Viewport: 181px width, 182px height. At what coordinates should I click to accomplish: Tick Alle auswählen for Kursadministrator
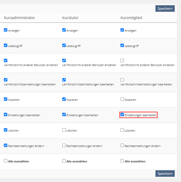[6, 161]
